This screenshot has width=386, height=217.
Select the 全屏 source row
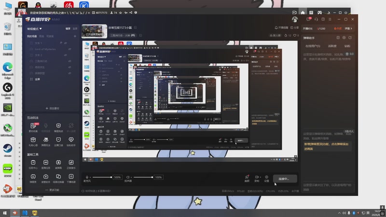pos(52,79)
